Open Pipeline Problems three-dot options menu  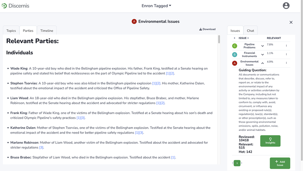286,46
